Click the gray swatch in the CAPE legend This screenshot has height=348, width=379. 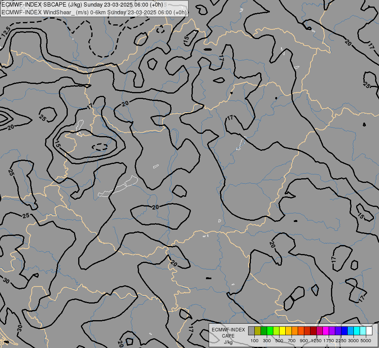[251, 331]
